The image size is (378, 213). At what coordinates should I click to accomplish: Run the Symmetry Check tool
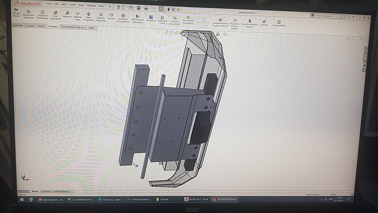[162, 19]
